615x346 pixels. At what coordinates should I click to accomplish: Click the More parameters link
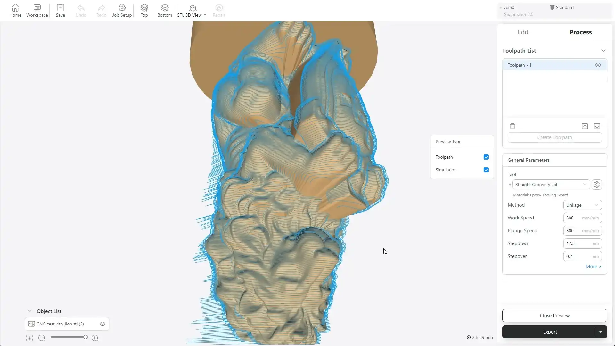(593, 267)
